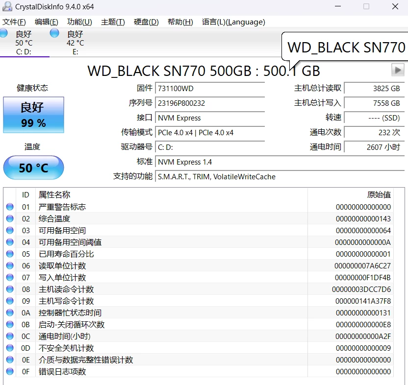This screenshot has height=385, width=408.
Task: Click status orb of row 0B 启动-关闭循环次数
Action: click(x=10, y=324)
